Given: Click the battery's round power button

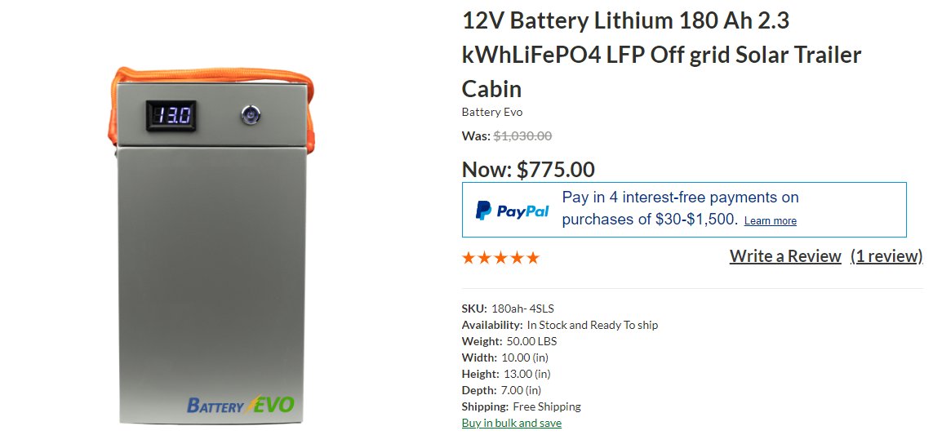Looking at the screenshot, I should click(251, 114).
